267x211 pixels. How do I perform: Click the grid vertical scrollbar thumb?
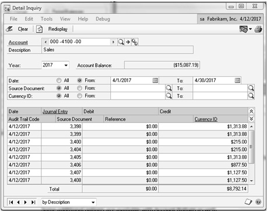click(251, 147)
